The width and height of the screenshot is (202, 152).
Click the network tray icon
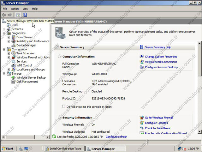(179, 149)
